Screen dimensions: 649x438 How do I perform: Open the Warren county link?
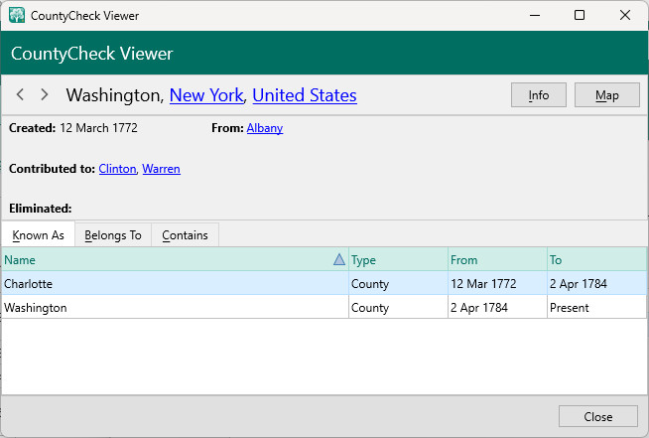tap(161, 169)
